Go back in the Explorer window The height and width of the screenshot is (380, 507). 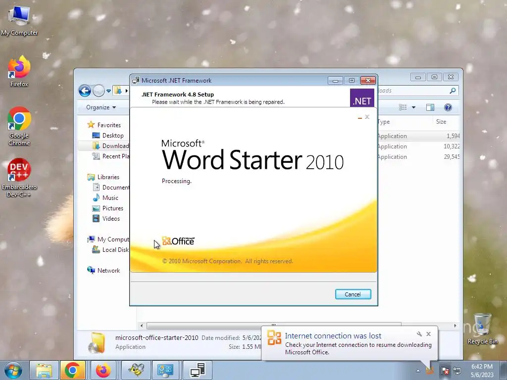pyautogui.click(x=85, y=91)
